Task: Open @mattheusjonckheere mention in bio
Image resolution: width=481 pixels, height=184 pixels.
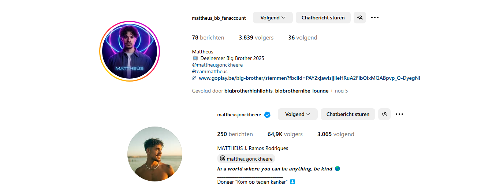Action: 217,65
